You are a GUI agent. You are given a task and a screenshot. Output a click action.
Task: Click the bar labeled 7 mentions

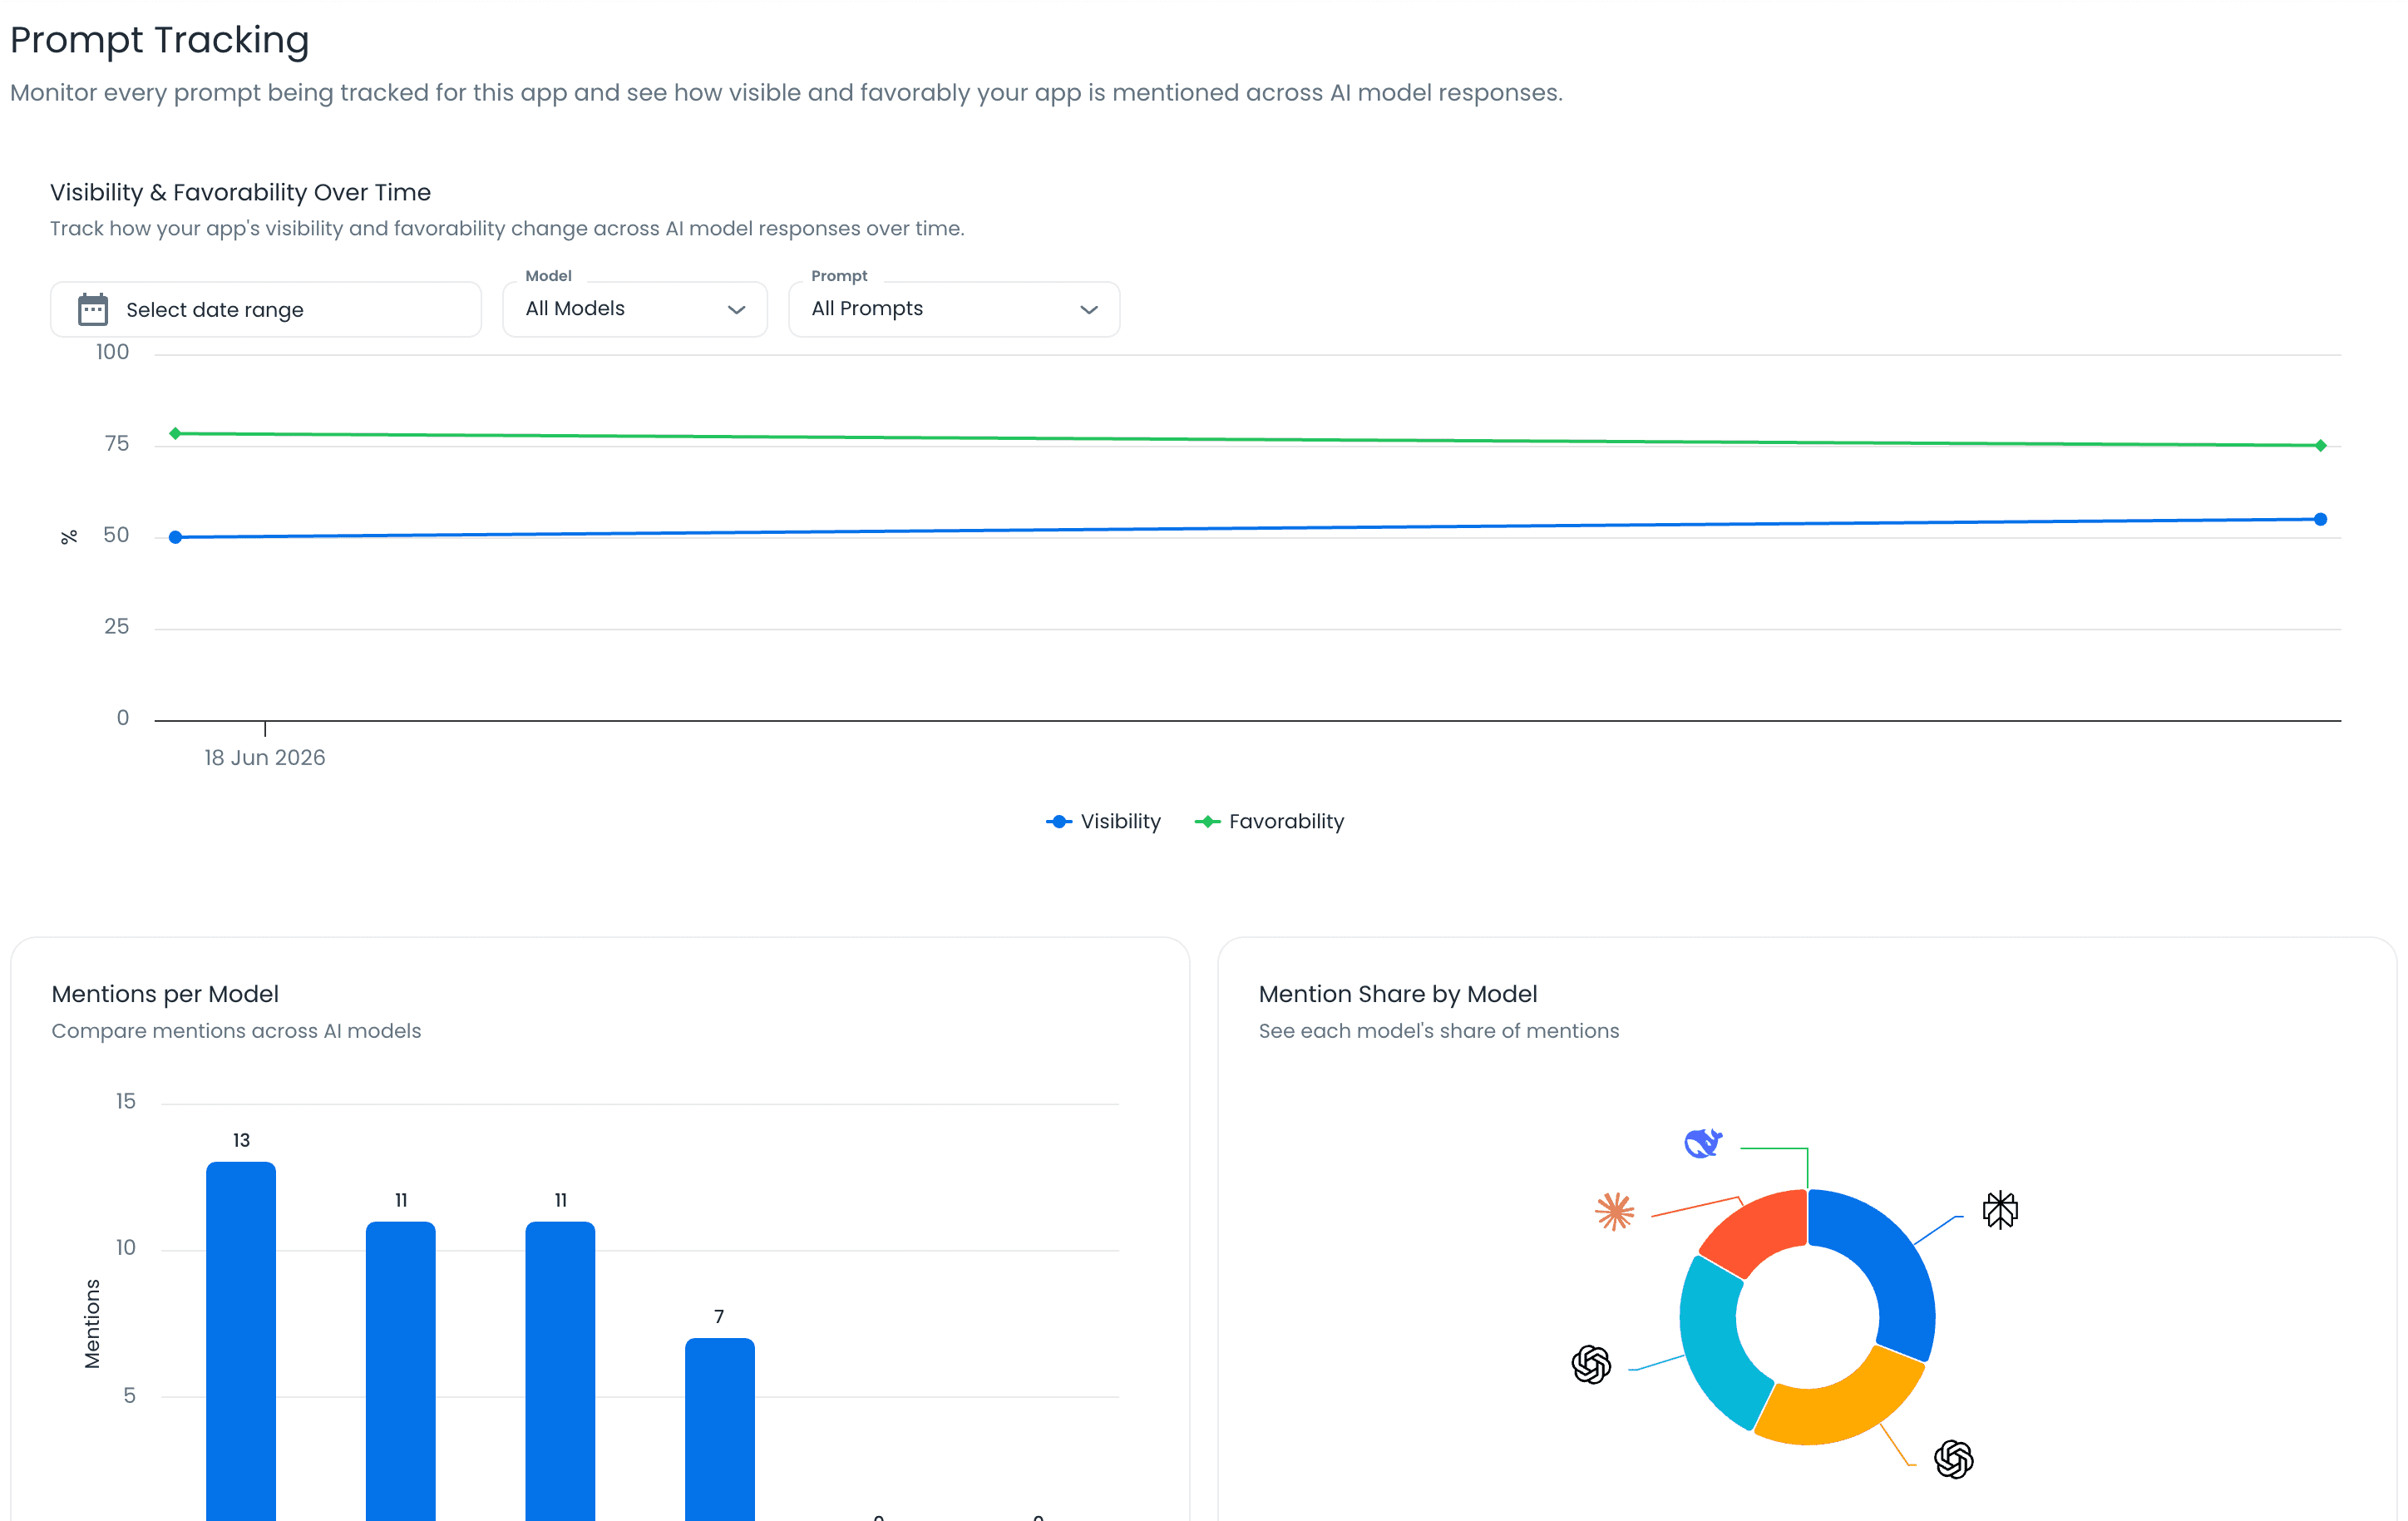[720, 1429]
